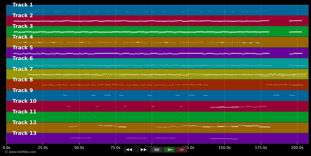This screenshot has height=156, width=311.
Task: Click the red record button
Action: pos(182,150)
